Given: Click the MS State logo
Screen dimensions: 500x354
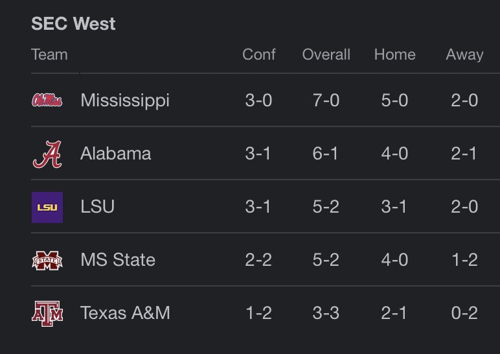Looking at the screenshot, I should coord(47,261).
